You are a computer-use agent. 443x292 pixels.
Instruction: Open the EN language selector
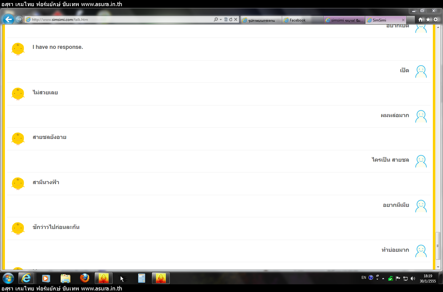[364, 278]
